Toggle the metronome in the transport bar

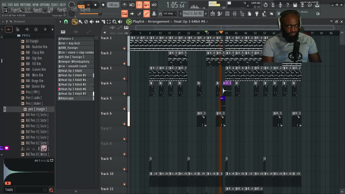[125, 5]
